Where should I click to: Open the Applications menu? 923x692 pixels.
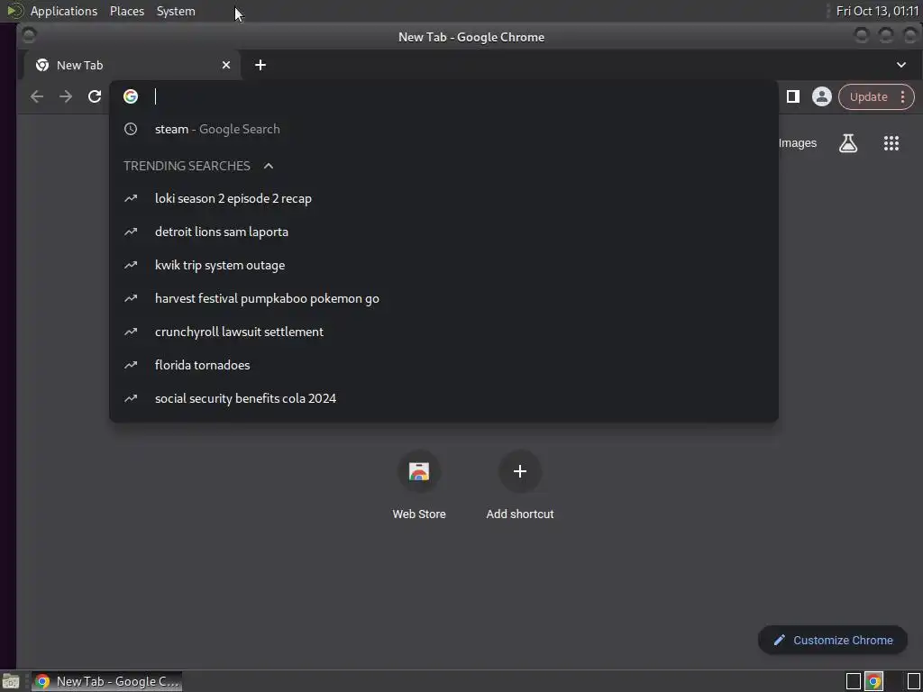tap(64, 11)
